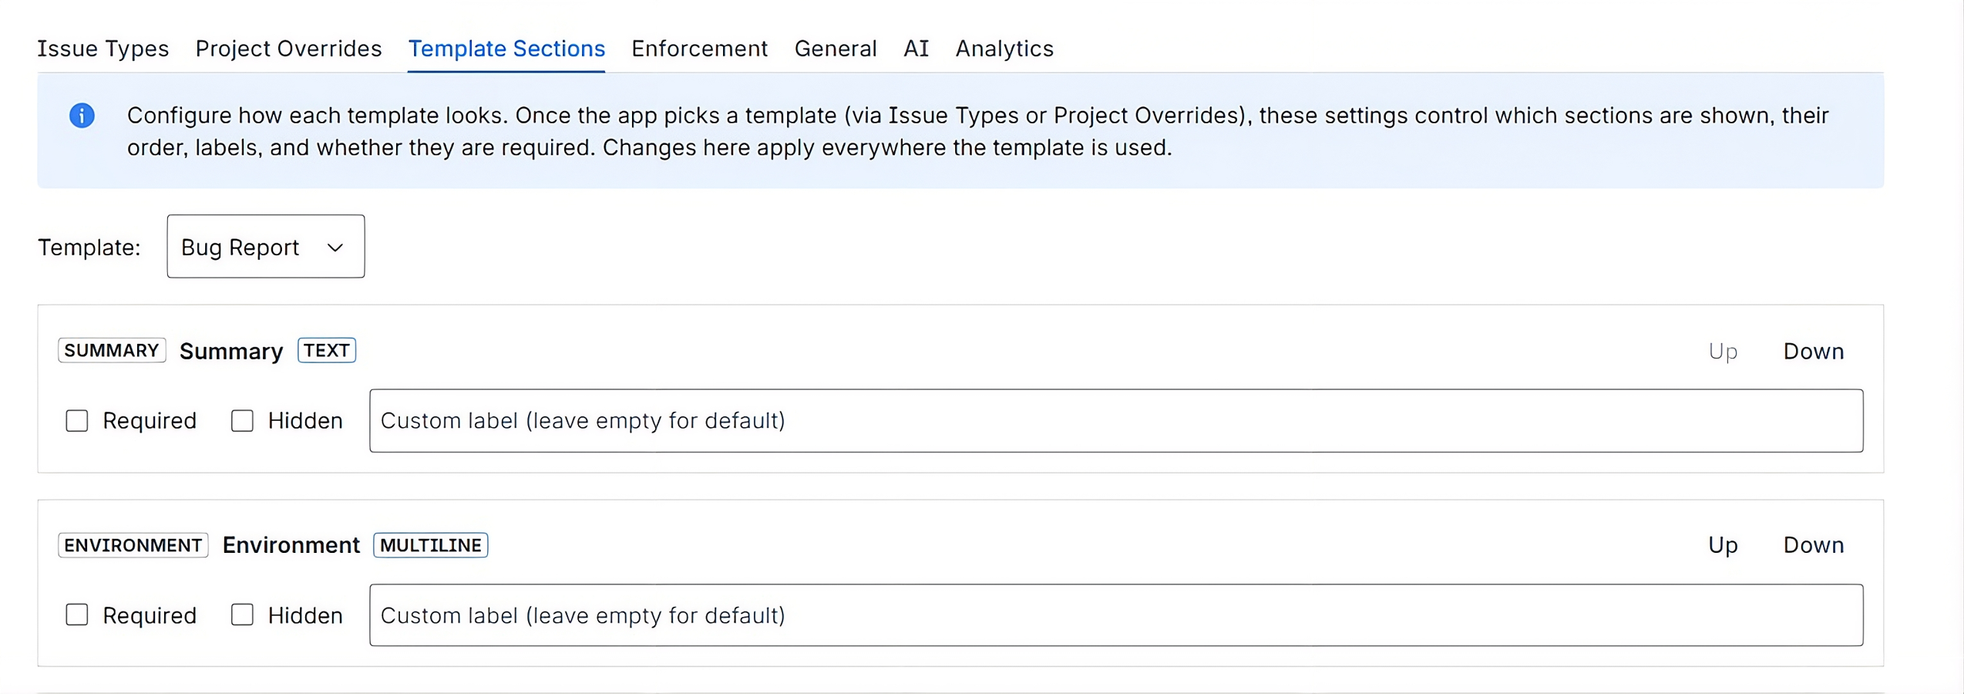Click the MULTILINE type badge next to Environment
Screen dimensions: 1964x694
pyautogui.click(x=429, y=545)
